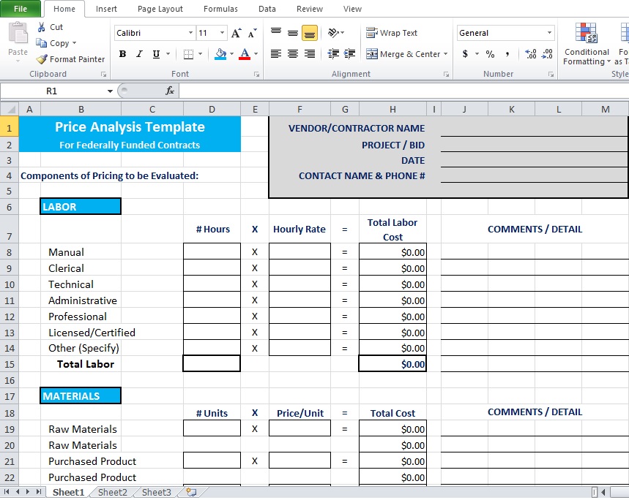Open text Orientation options
Screen dimensions: 629x500
pos(335,33)
